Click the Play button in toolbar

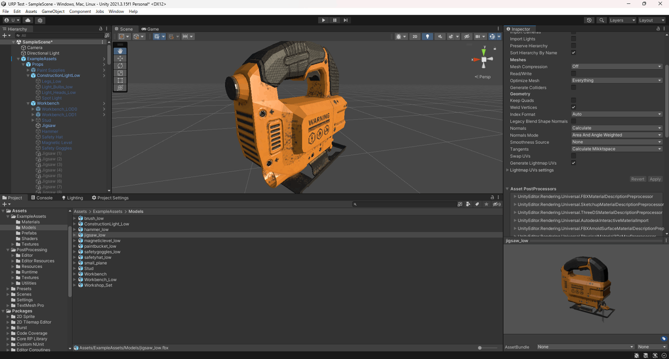click(324, 20)
